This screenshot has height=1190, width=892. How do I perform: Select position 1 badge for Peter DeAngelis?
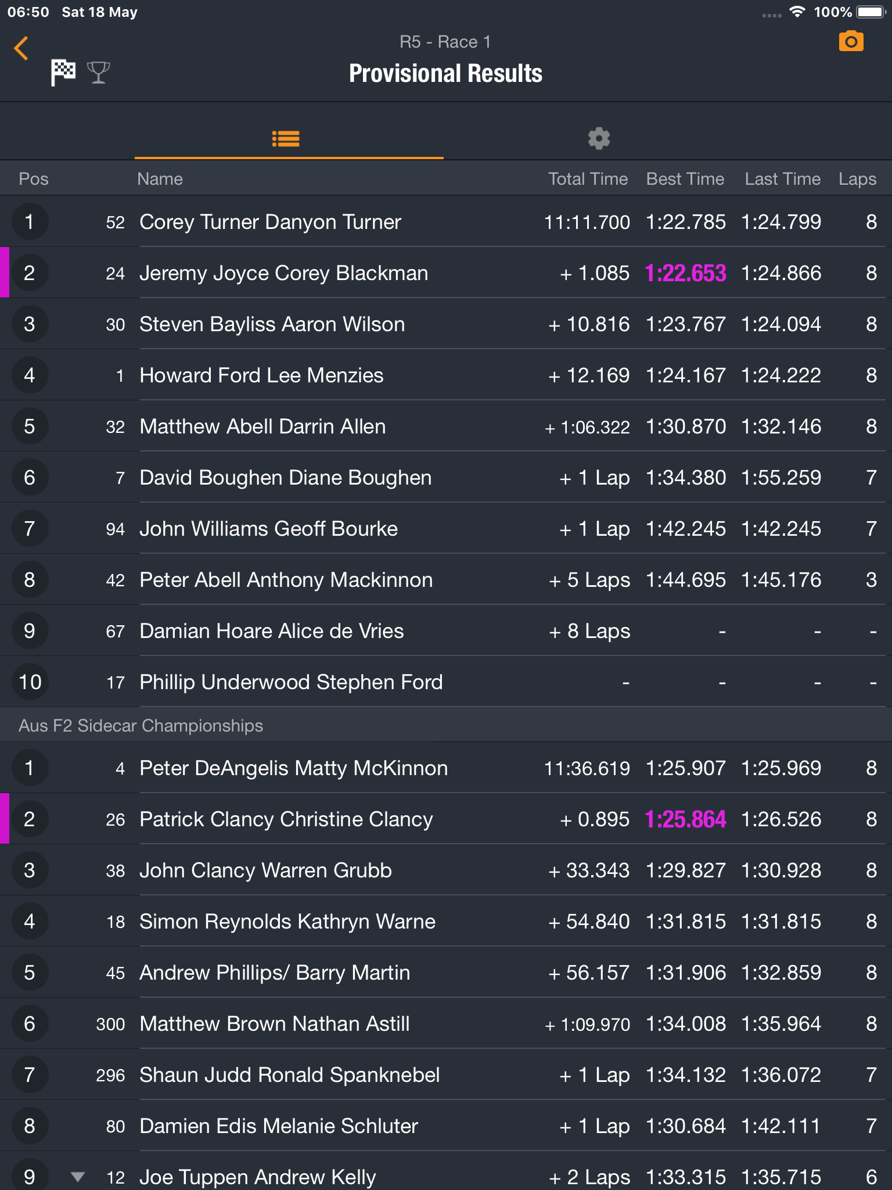[x=30, y=768]
